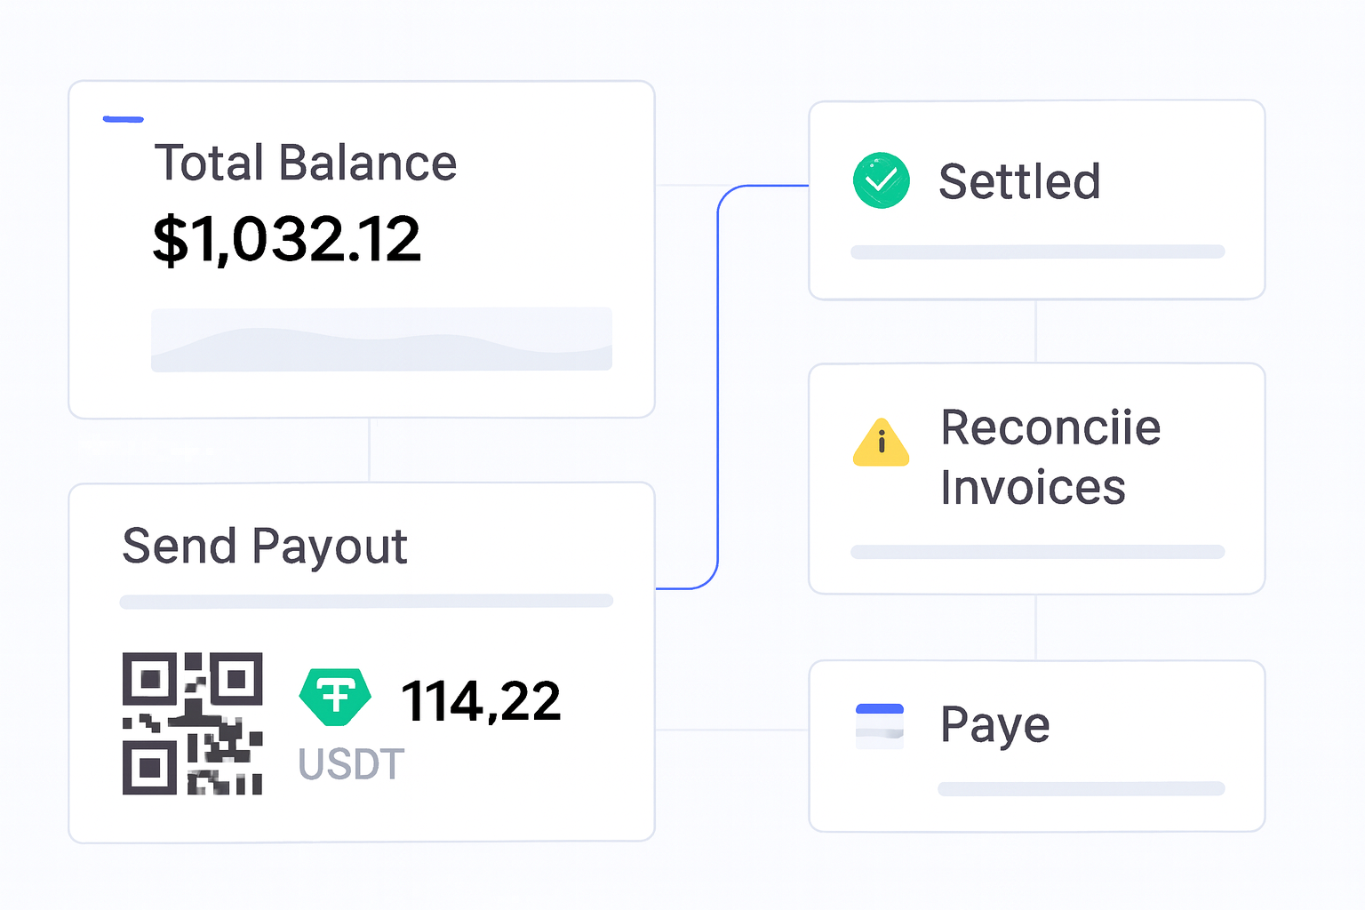Click the bar under Settled
The height and width of the screenshot is (910, 1365).
click(1038, 251)
